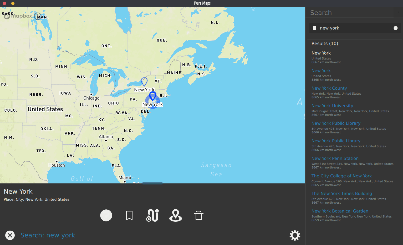Click the round clear button in search field

pyautogui.click(x=395, y=28)
